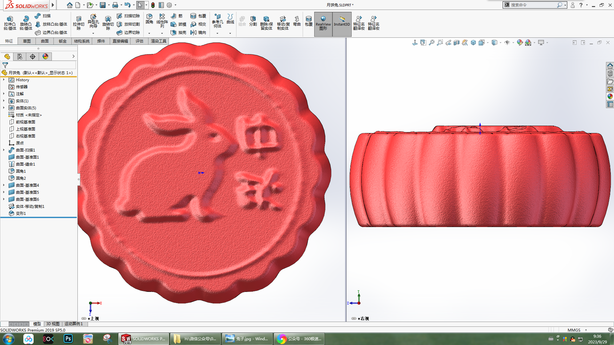
Task: Choose the 相交 intersect tool
Action: pyautogui.click(x=198, y=24)
